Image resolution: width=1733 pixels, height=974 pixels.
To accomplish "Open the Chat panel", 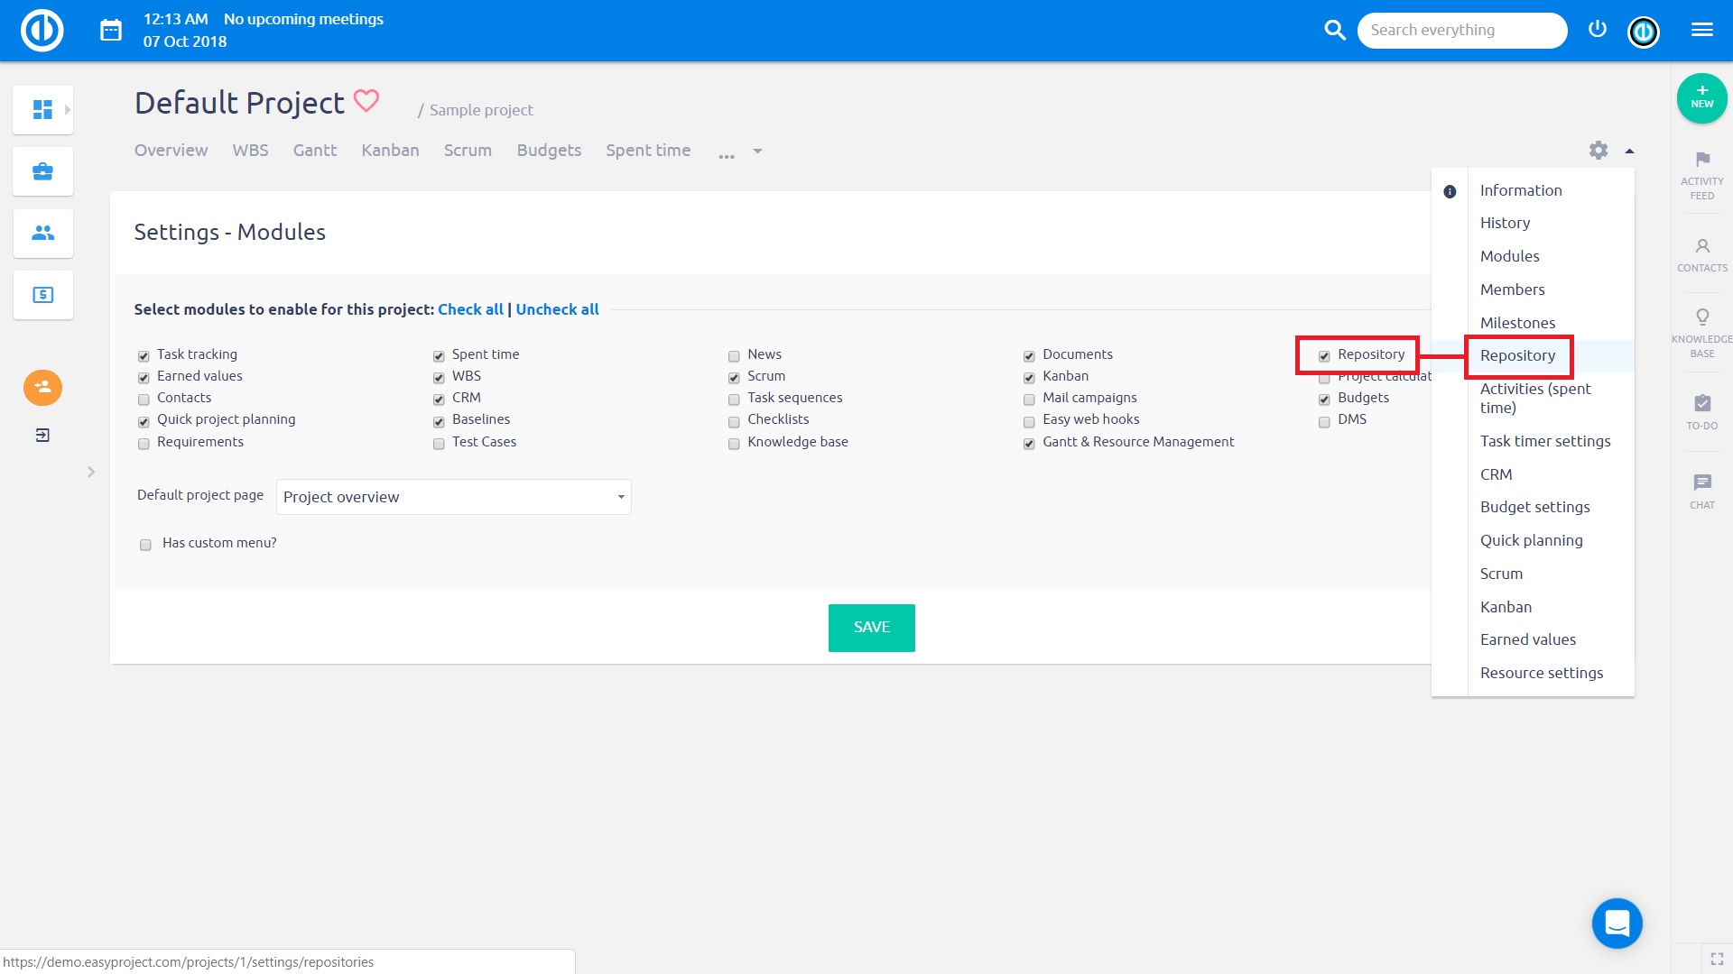I will tap(1701, 488).
